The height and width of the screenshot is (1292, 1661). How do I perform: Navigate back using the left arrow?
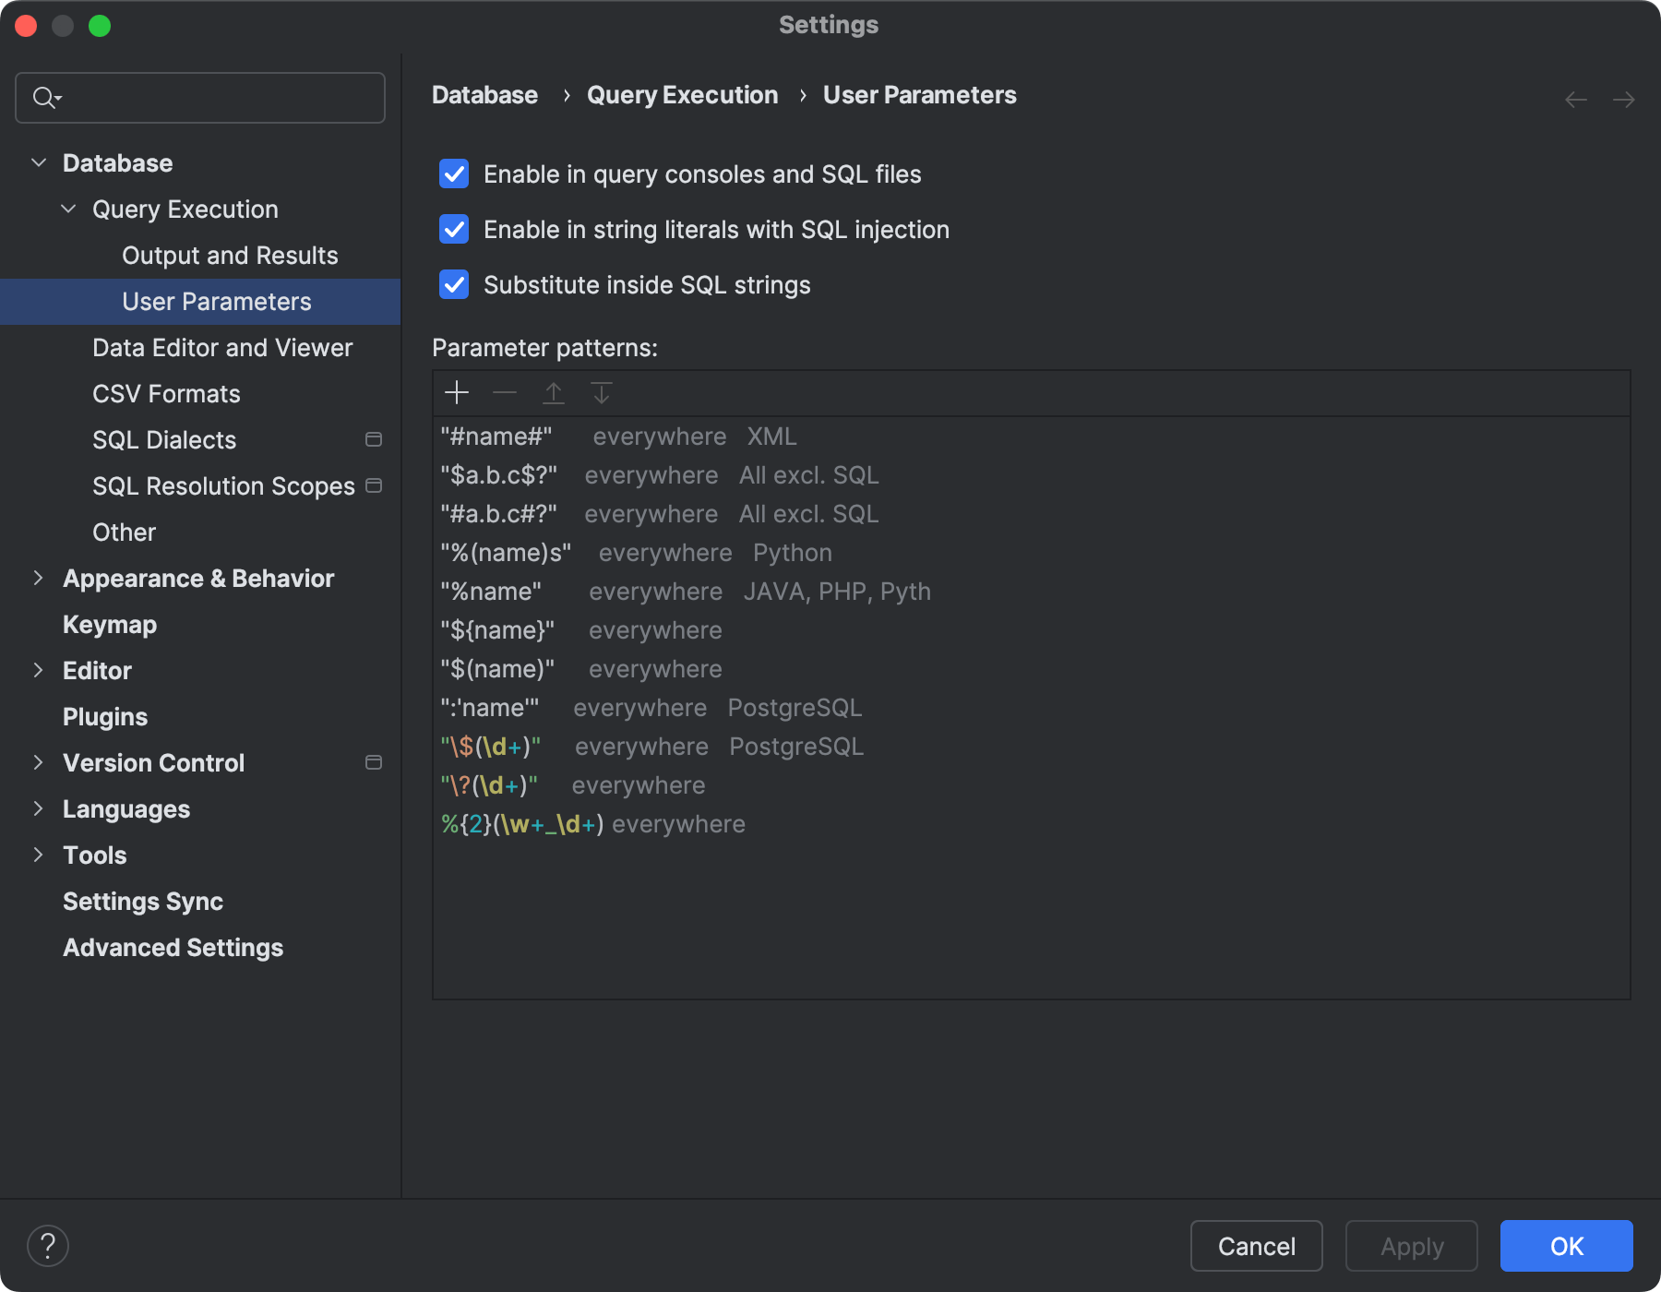pos(1574,99)
